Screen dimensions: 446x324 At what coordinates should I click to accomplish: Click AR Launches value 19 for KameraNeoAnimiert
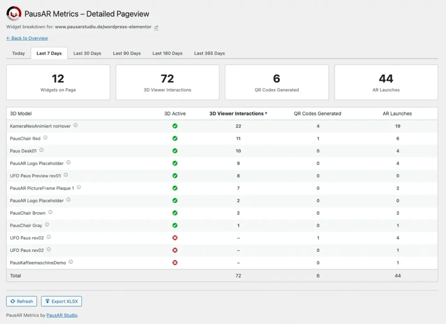coord(398,126)
